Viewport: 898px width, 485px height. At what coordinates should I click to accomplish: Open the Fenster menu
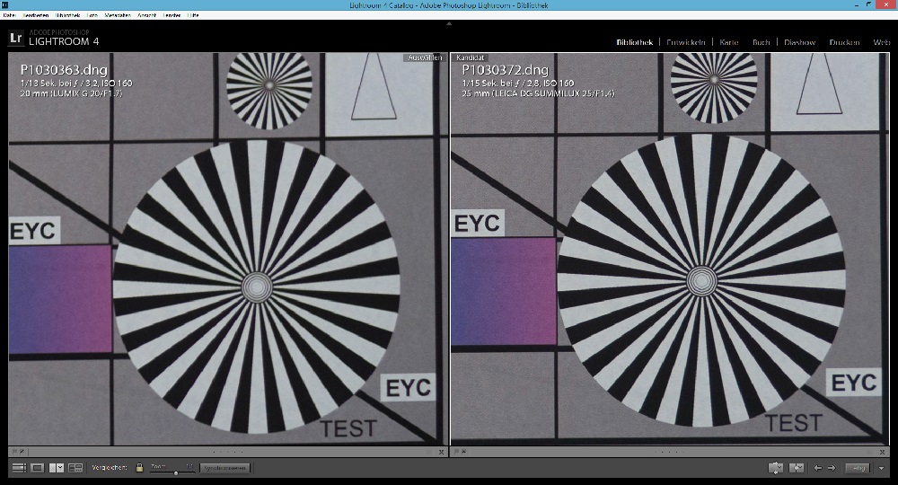coord(172,15)
